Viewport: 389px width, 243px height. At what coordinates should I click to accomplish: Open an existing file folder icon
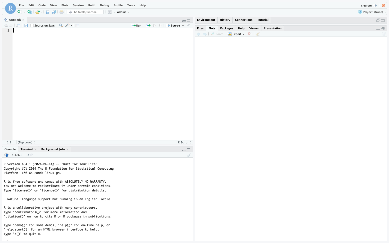coord(38,12)
